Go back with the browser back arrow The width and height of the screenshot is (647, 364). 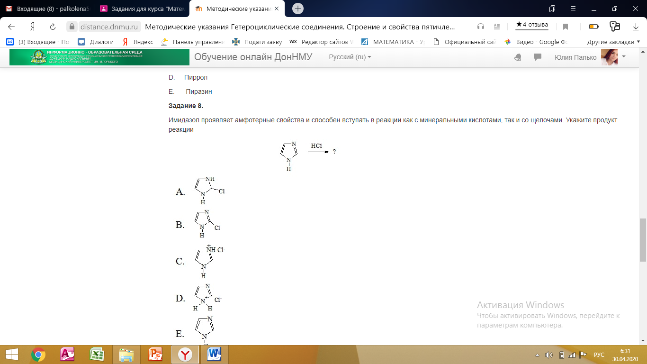click(11, 27)
